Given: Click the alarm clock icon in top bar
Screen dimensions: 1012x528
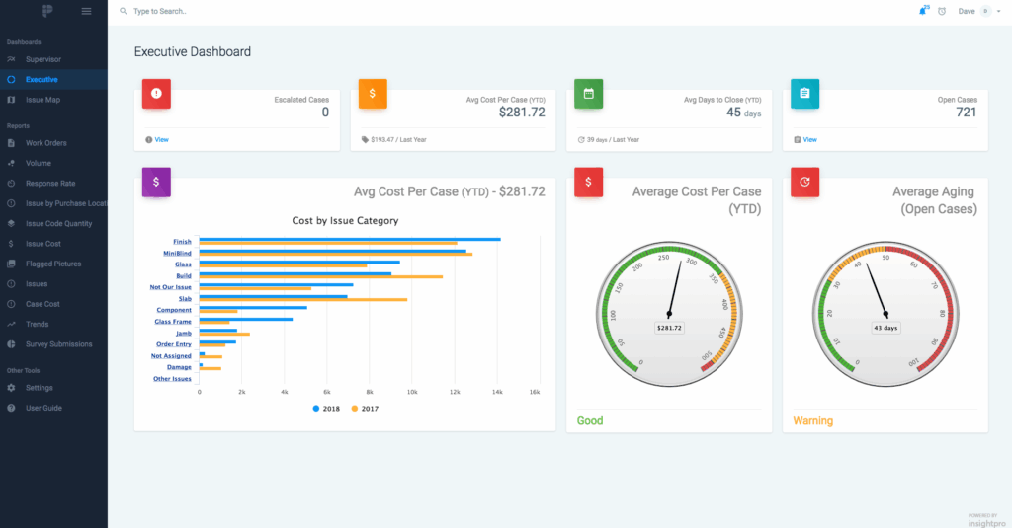Looking at the screenshot, I should (942, 11).
